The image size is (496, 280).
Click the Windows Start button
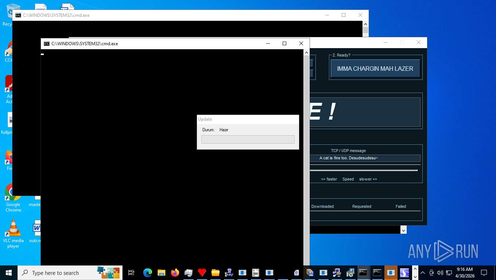click(x=9, y=273)
